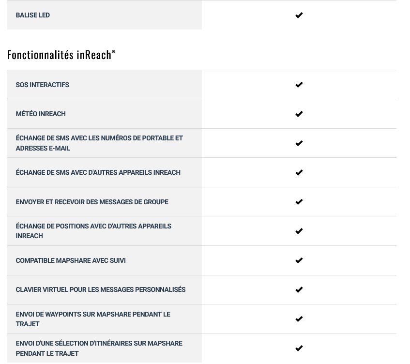The image size is (410, 364).
Task: Click the checkmark for Météo inReach
Action: (x=299, y=114)
